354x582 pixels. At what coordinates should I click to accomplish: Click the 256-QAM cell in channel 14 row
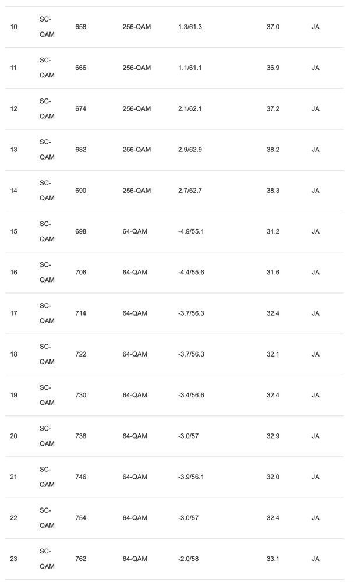137,191
